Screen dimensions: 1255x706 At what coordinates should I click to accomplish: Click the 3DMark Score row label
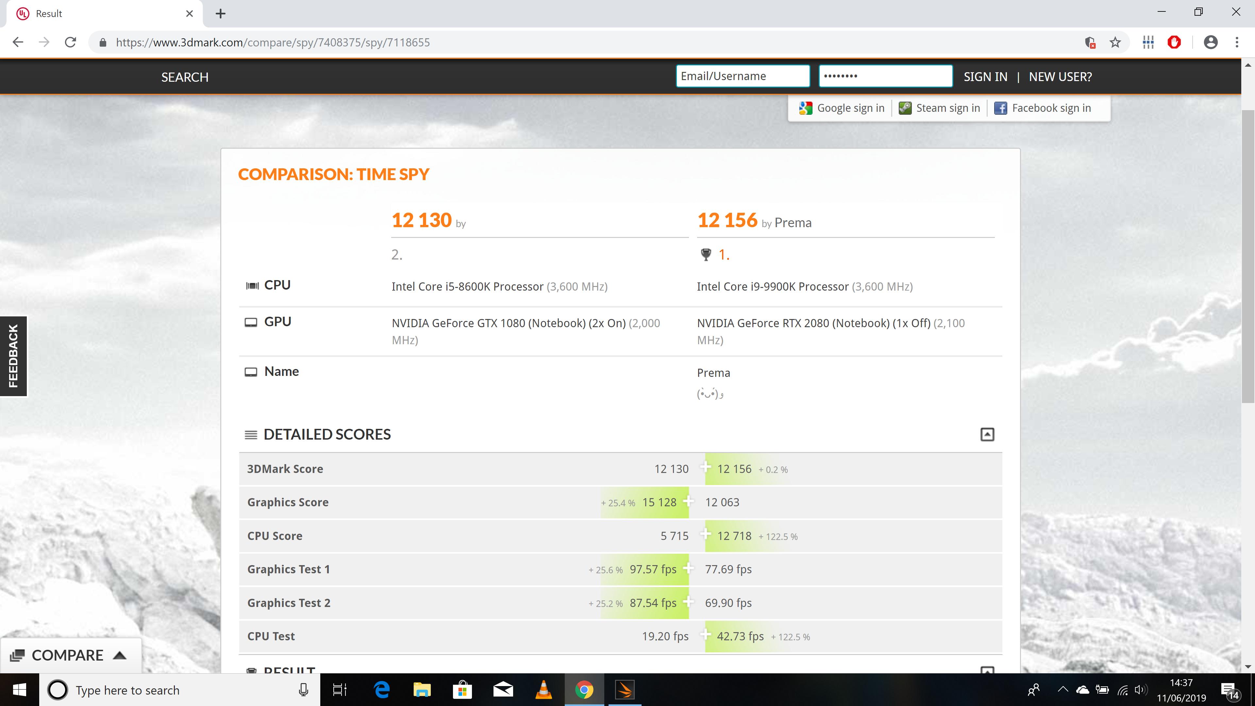[285, 469]
